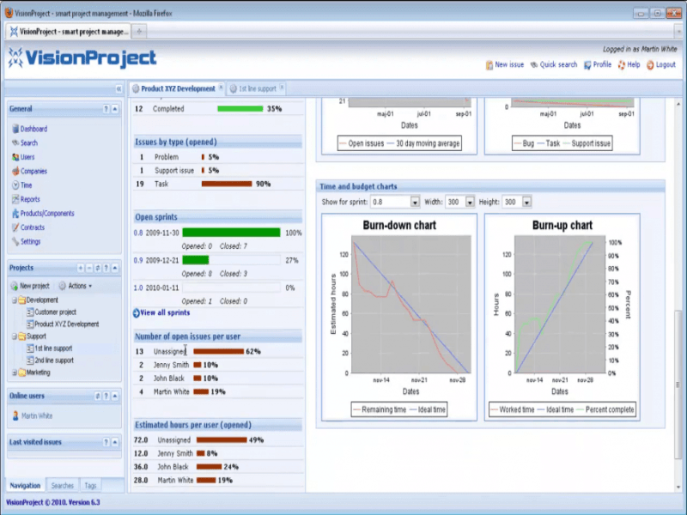
Task: Close the Product XYZ Development tab
Action: [x=222, y=88]
